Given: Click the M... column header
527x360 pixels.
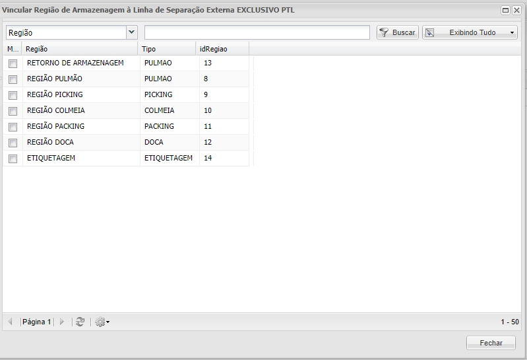Looking at the screenshot, I should (x=13, y=49).
